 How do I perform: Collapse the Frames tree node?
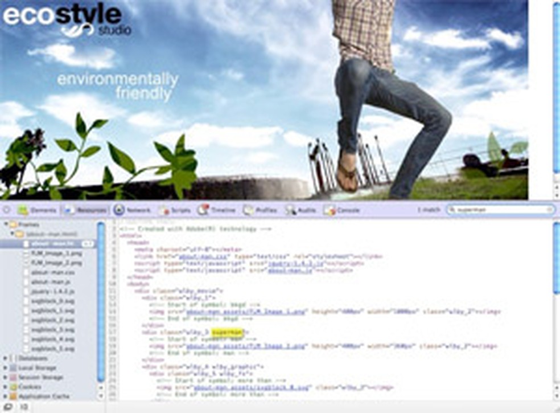[6, 224]
